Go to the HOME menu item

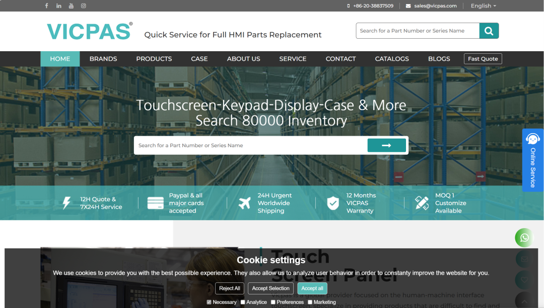60,59
